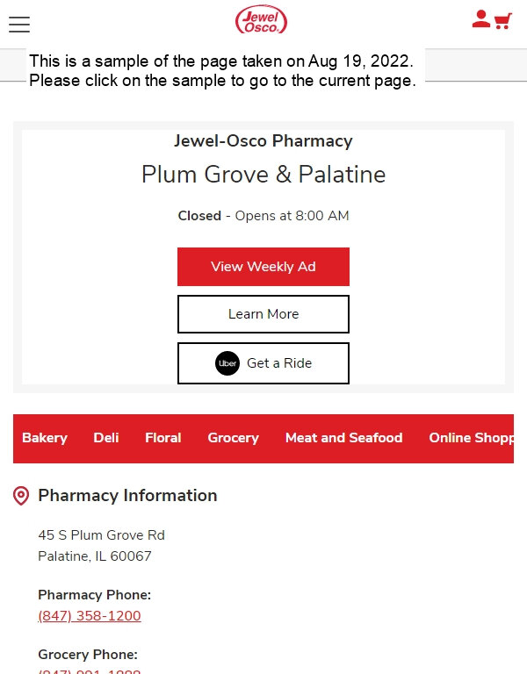This screenshot has height=674, width=527.
Task: Click Get a Ride button
Action: 263,363
